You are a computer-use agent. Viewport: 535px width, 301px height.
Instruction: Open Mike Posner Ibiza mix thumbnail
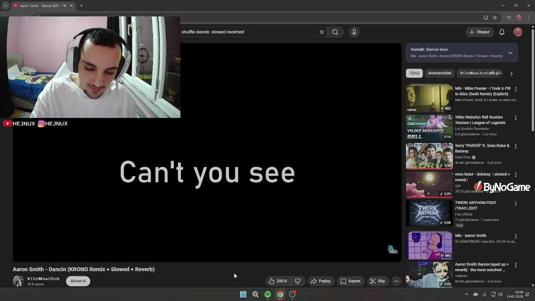(429, 99)
